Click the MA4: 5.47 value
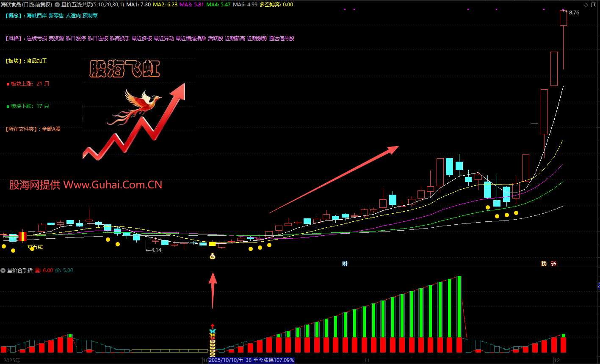Viewport: 600px width, 364px height. pyautogui.click(x=218, y=5)
